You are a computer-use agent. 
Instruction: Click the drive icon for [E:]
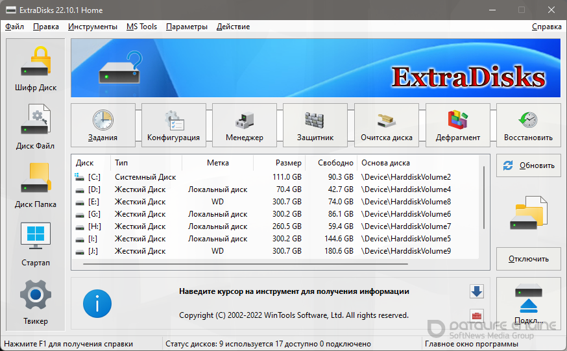80,202
